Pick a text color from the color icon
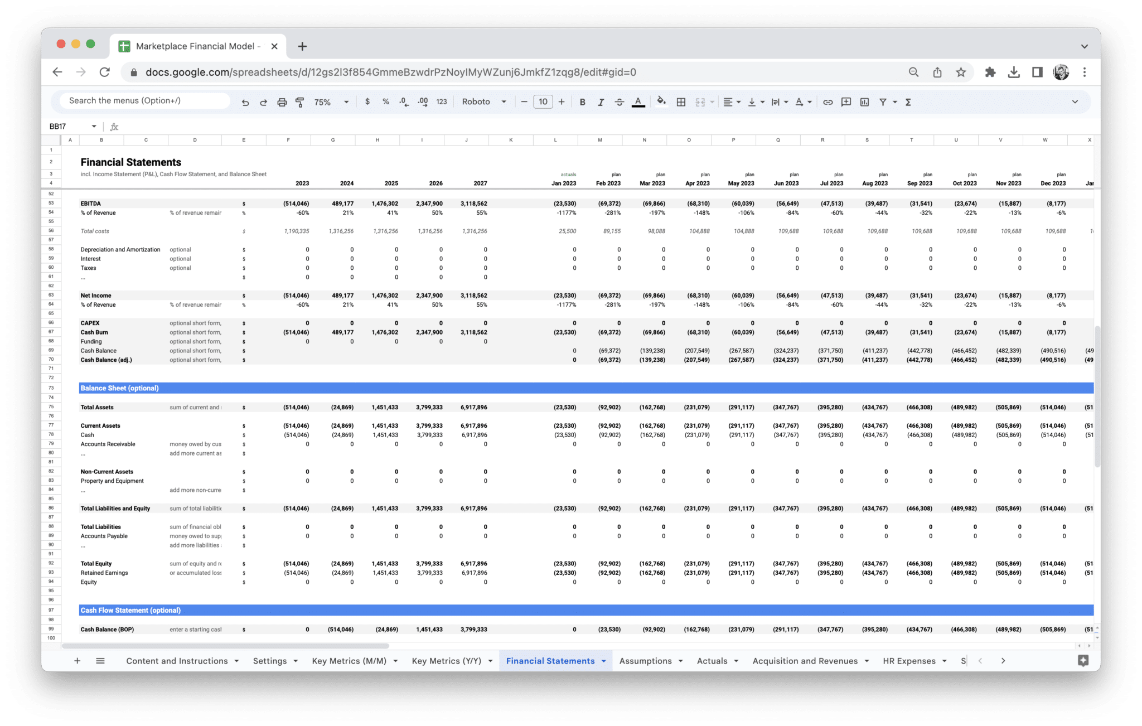The image size is (1142, 726). pyautogui.click(x=638, y=101)
